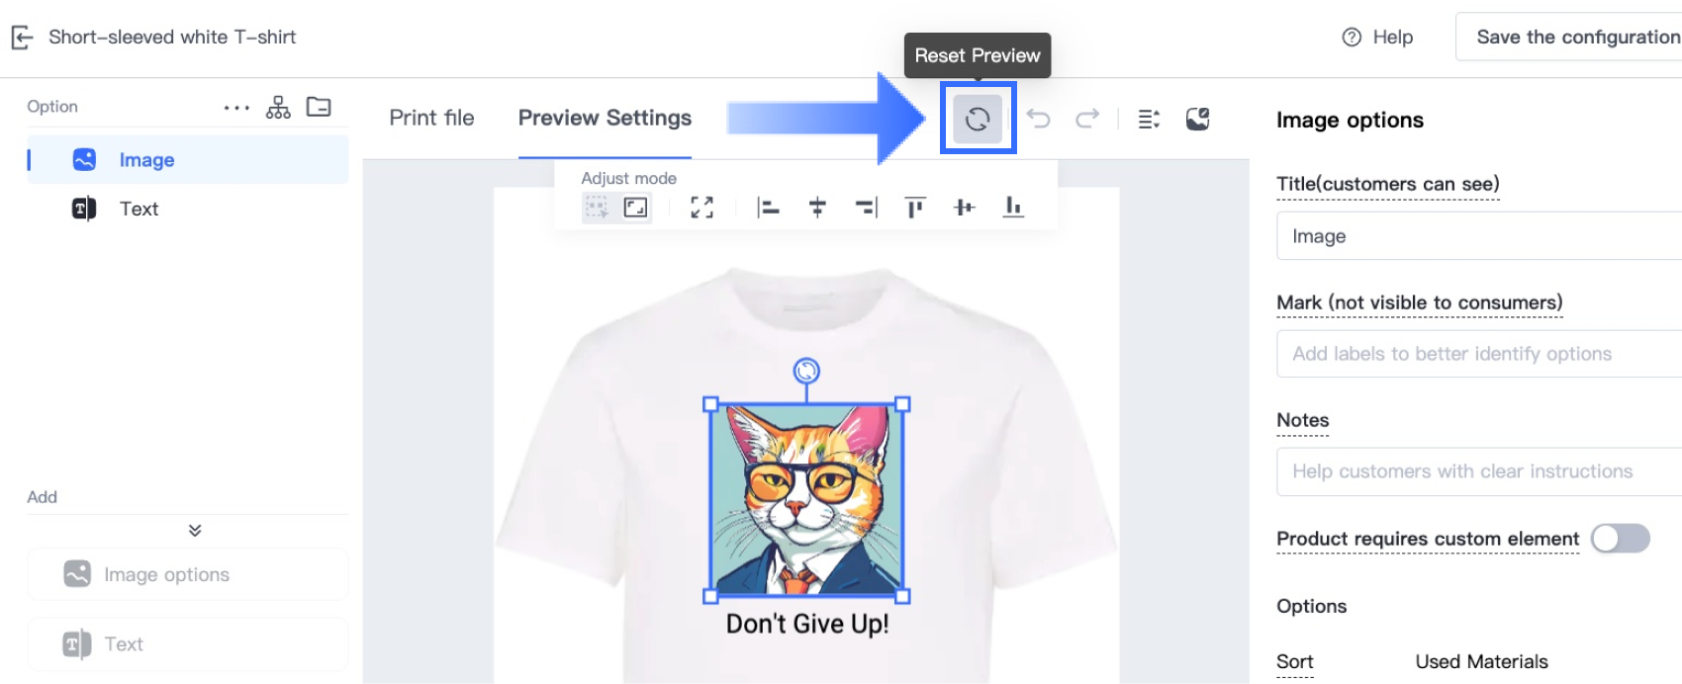1682x684 pixels.
Task: Toggle Product requires custom element switch
Action: [x=1620, y=539]
